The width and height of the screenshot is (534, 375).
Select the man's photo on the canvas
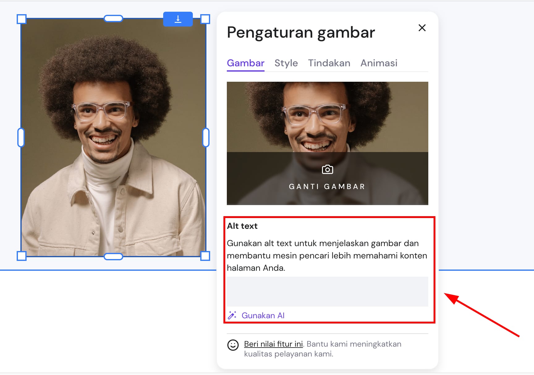pos(113,137)
